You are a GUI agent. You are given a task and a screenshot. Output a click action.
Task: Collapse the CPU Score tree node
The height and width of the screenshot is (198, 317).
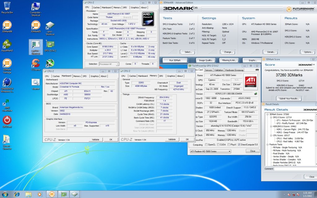(x=271, y=136)
